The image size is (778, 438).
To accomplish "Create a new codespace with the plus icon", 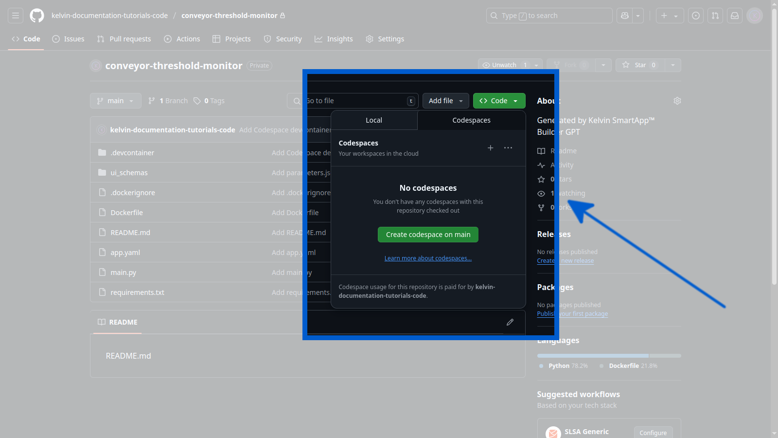I will click(490, 148).
